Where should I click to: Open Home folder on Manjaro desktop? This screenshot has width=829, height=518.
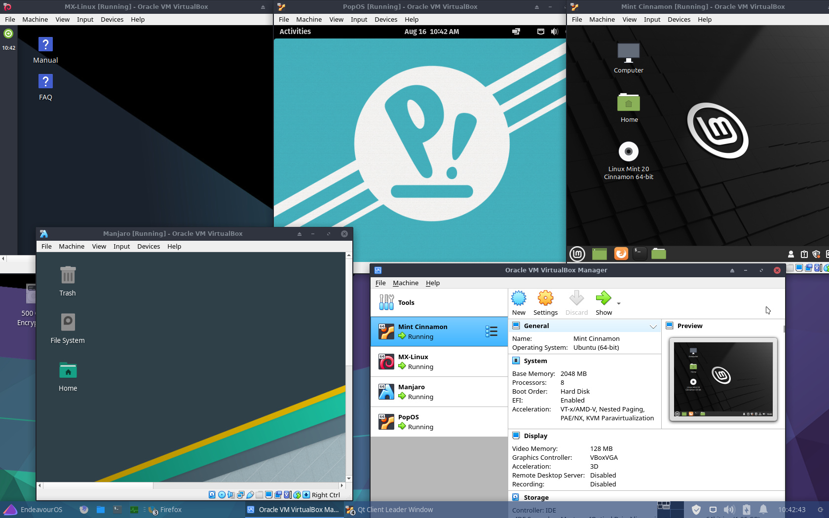click(x=68, y=377)
